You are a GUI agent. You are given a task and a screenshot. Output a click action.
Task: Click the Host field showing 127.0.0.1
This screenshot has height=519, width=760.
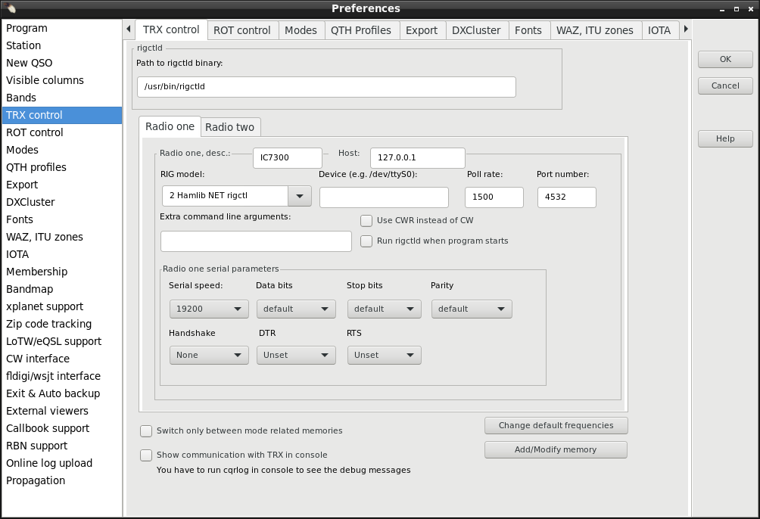418,158
